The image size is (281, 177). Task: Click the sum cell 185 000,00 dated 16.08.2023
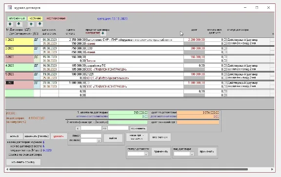pos(72,66)
